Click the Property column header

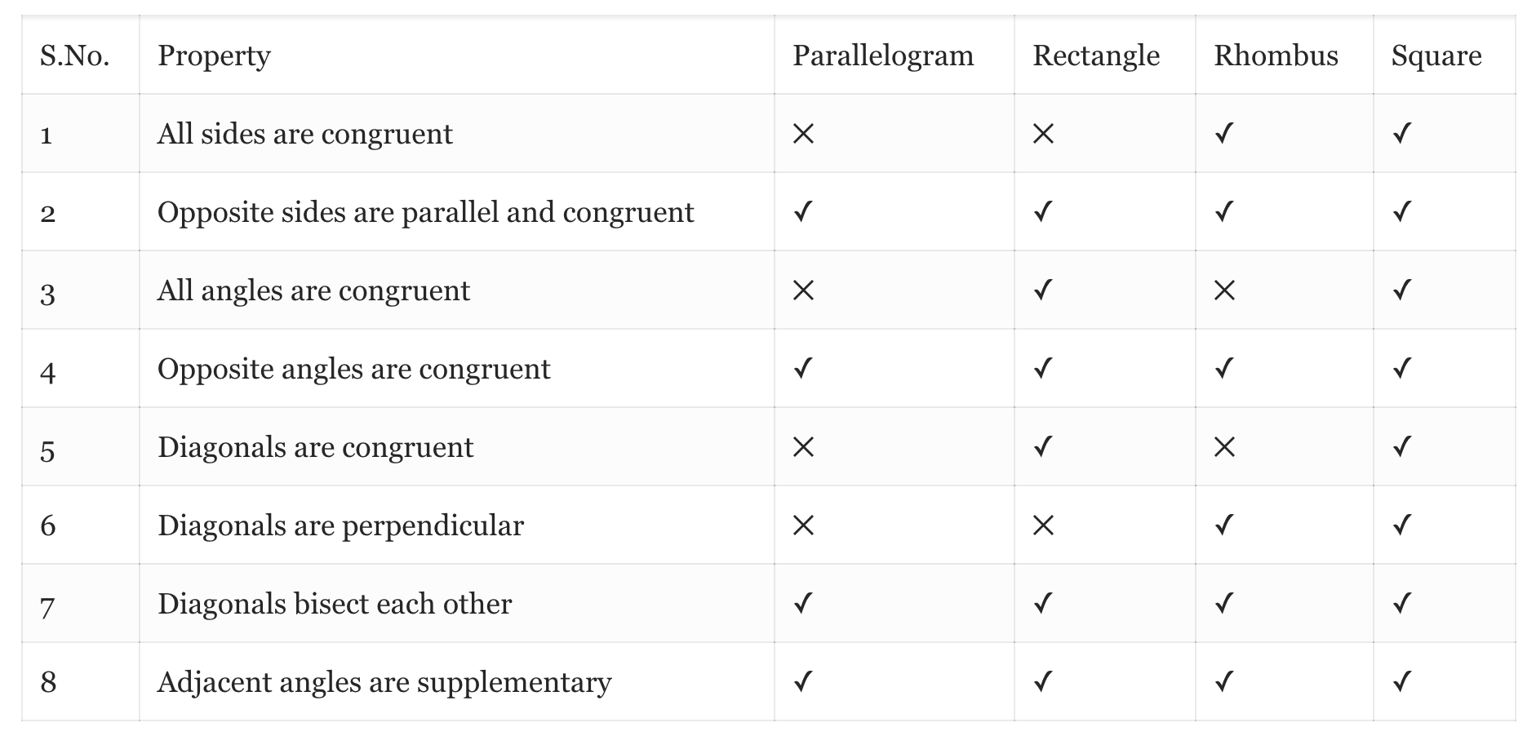point(214,55)
